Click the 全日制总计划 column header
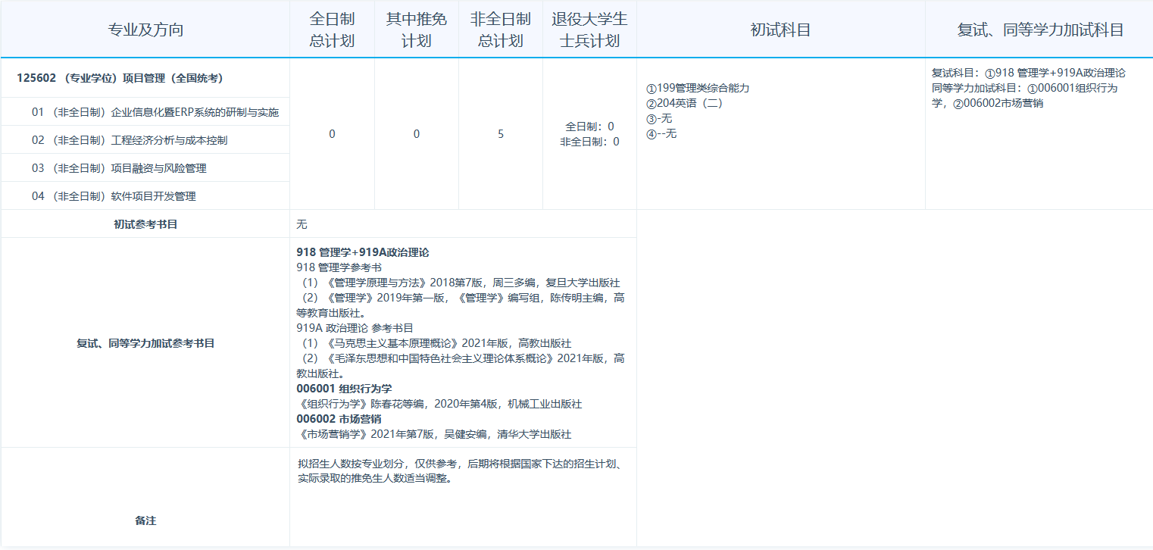 332,30
